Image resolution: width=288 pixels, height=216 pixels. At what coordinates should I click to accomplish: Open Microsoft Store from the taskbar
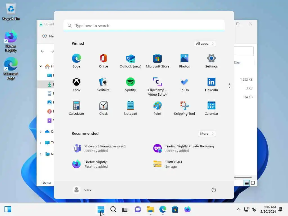175,209
